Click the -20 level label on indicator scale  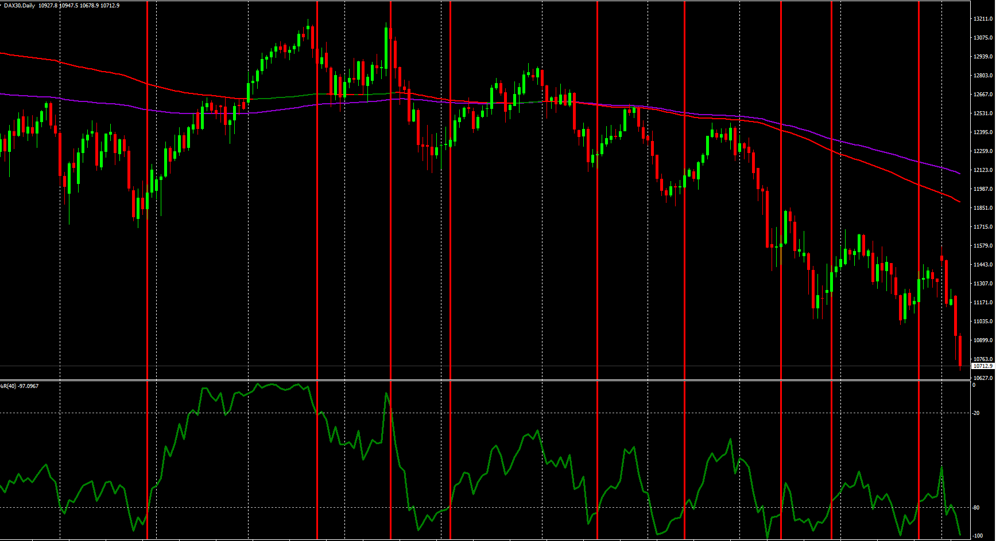(976, 413)
